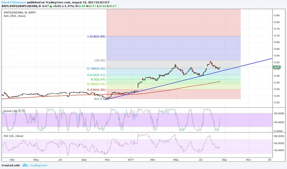Click the TradingView cloud logo icon

(x=25, y=165)
